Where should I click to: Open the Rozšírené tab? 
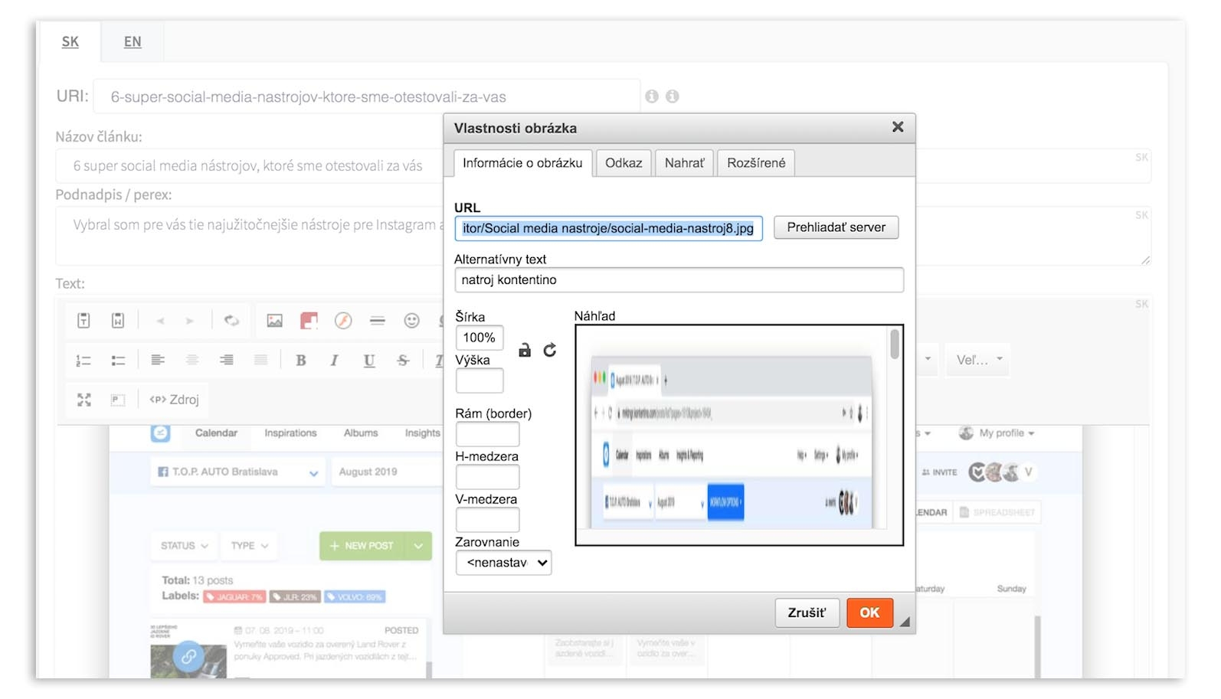click(756, 163)
